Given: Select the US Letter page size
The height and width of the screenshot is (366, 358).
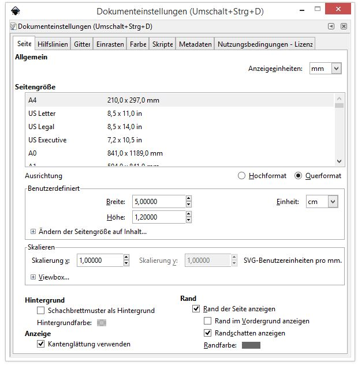Looking at the screenshot, I should click(x=180, y=114).
